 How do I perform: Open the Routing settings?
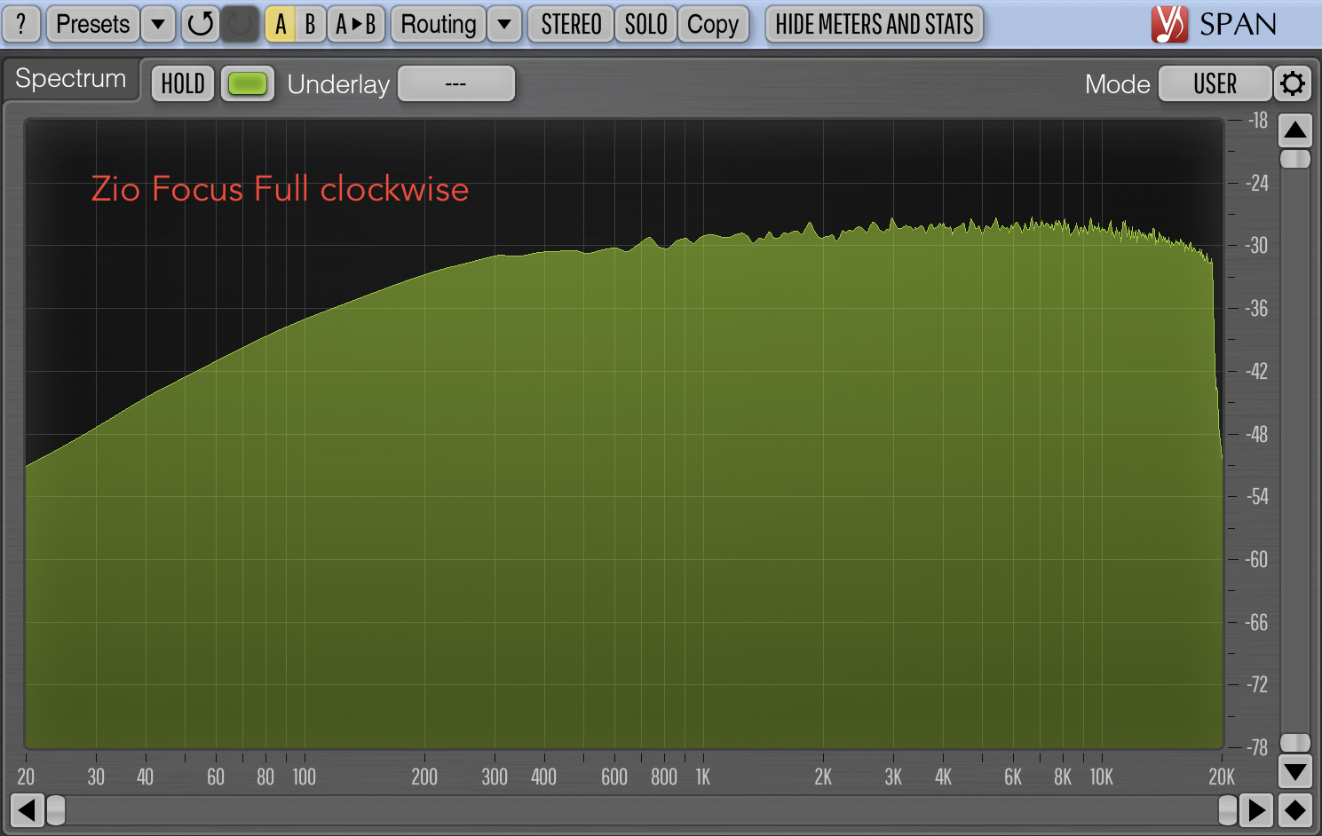pyautogui.click(x=439, y=24)
